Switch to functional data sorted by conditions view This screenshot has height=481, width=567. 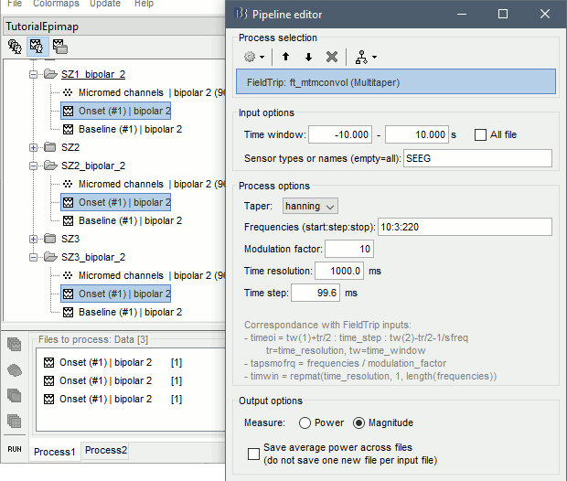coord(59,45)
